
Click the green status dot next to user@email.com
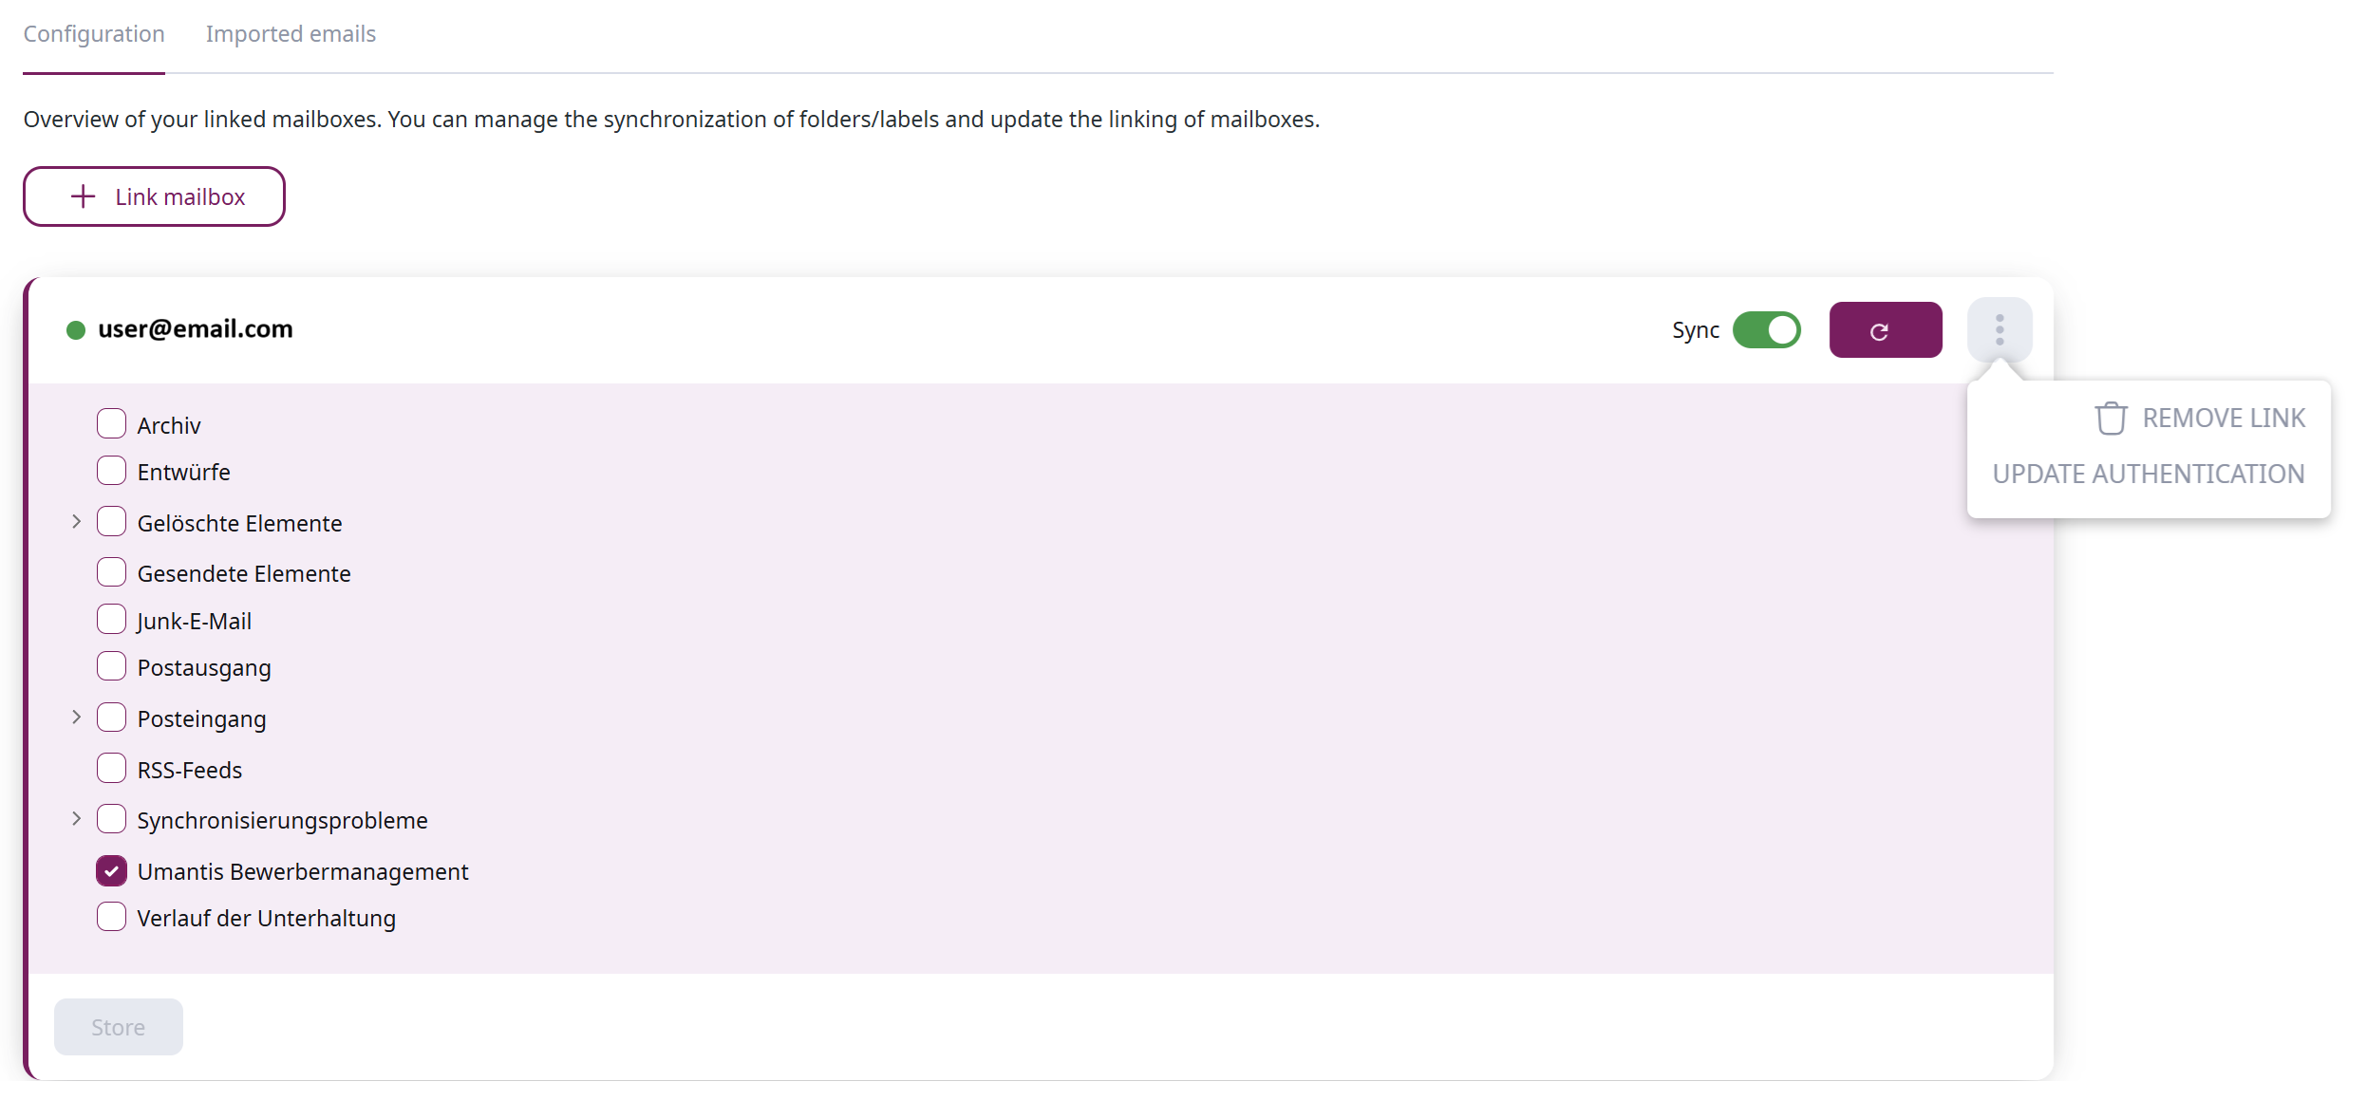[x=75, y=330]
